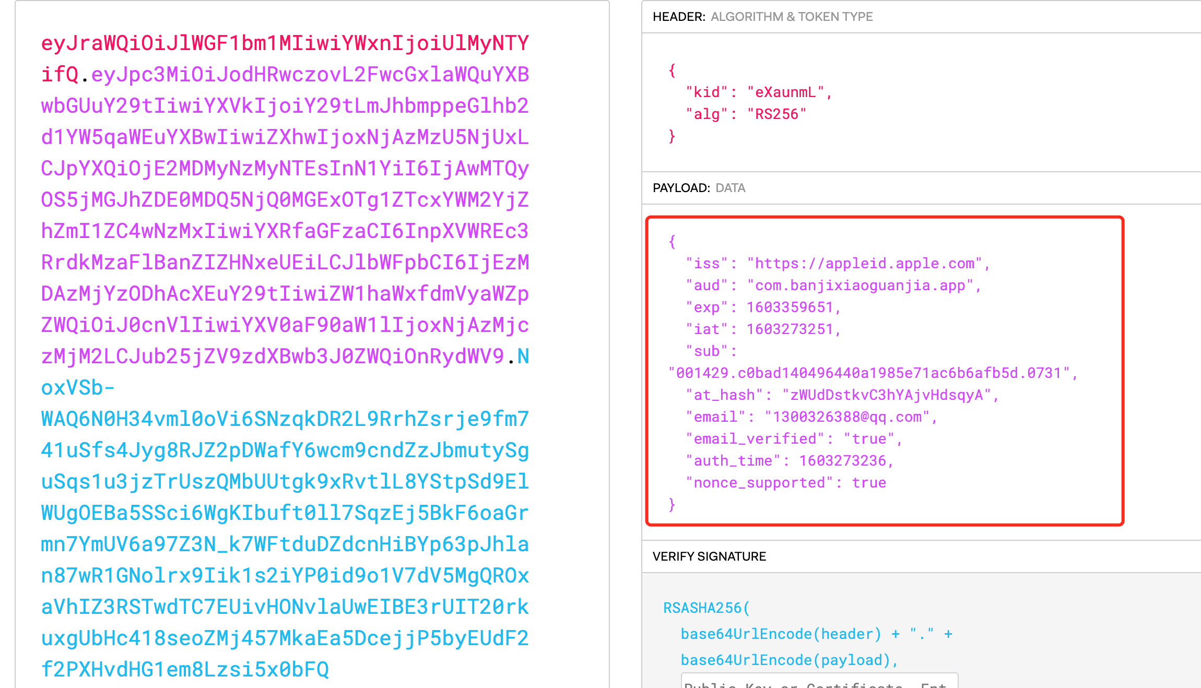This screenshot has height=688, width=1201.
Task: Click the email 1300326388@qq.com value
Action: pyautogui.click(x=847, y=417)
